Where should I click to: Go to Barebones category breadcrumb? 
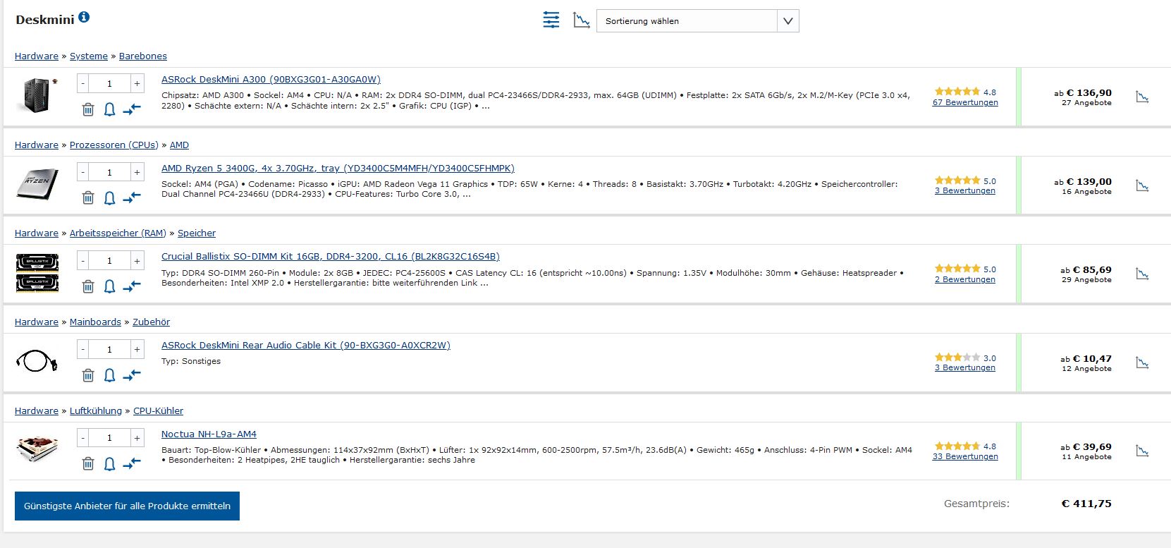pos(143,56)
